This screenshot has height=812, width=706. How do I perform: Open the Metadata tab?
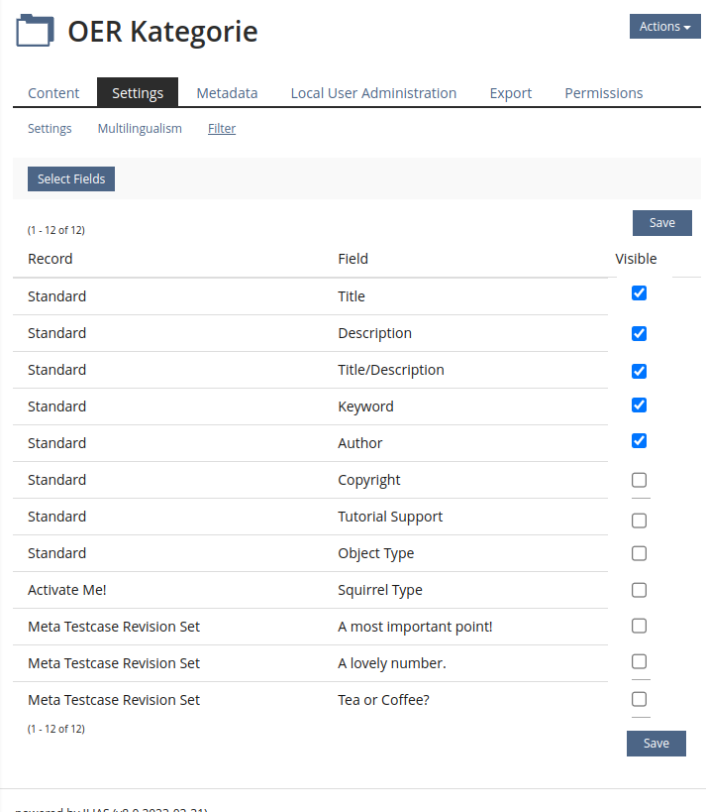coord(227,93)
